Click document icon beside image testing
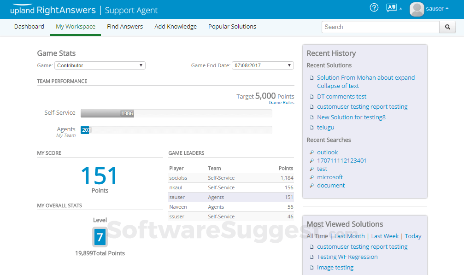The width and height of the screenshot is (464, 275). pyautogui.click(x=311, y=268)
